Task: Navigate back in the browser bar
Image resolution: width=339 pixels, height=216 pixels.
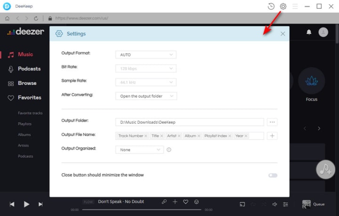Action: pos(17,18)
